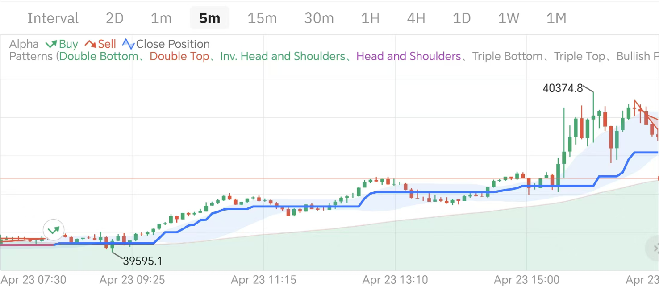Switch interval to 2D
Viewport: 659px width, 286px height.
pyautogui.click(x=115, y=18)
